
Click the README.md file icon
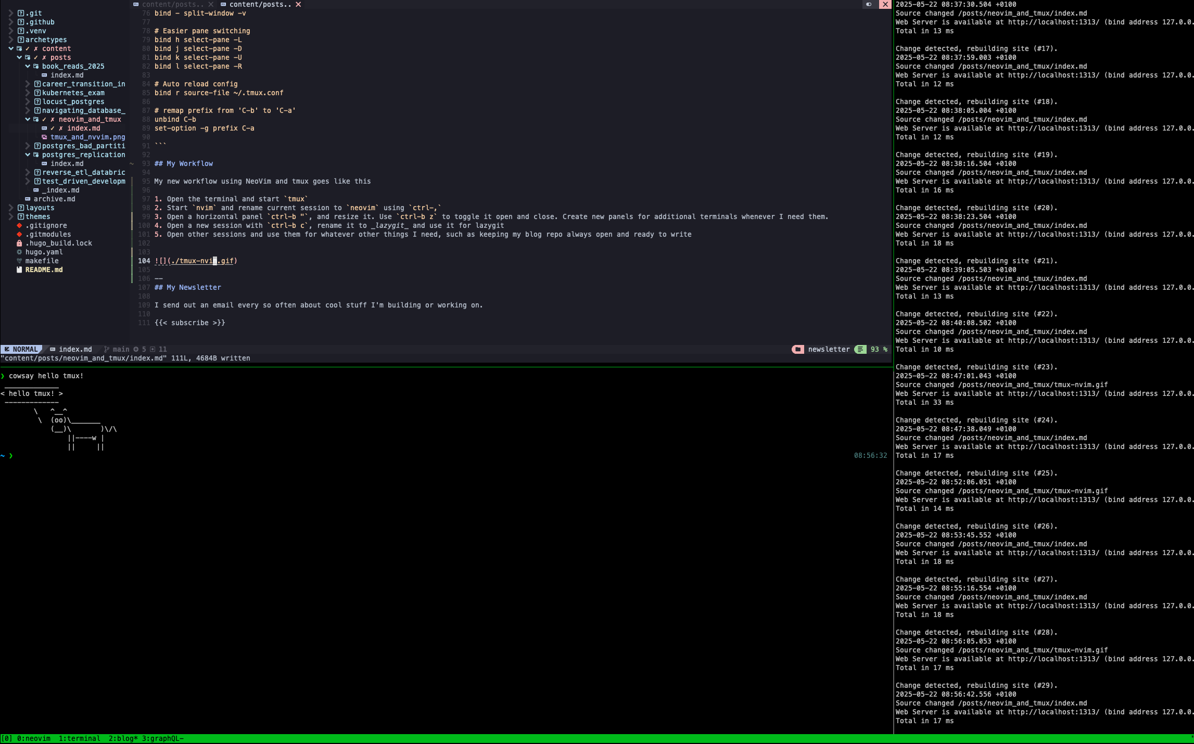coord(19,270)
